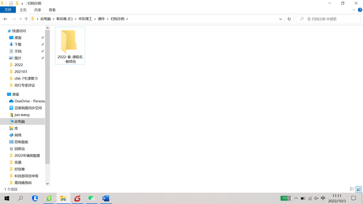Screen dimensions: 363x204
Task: Open the 2022 folder in sidebar
Action: (x=19, y=65)
